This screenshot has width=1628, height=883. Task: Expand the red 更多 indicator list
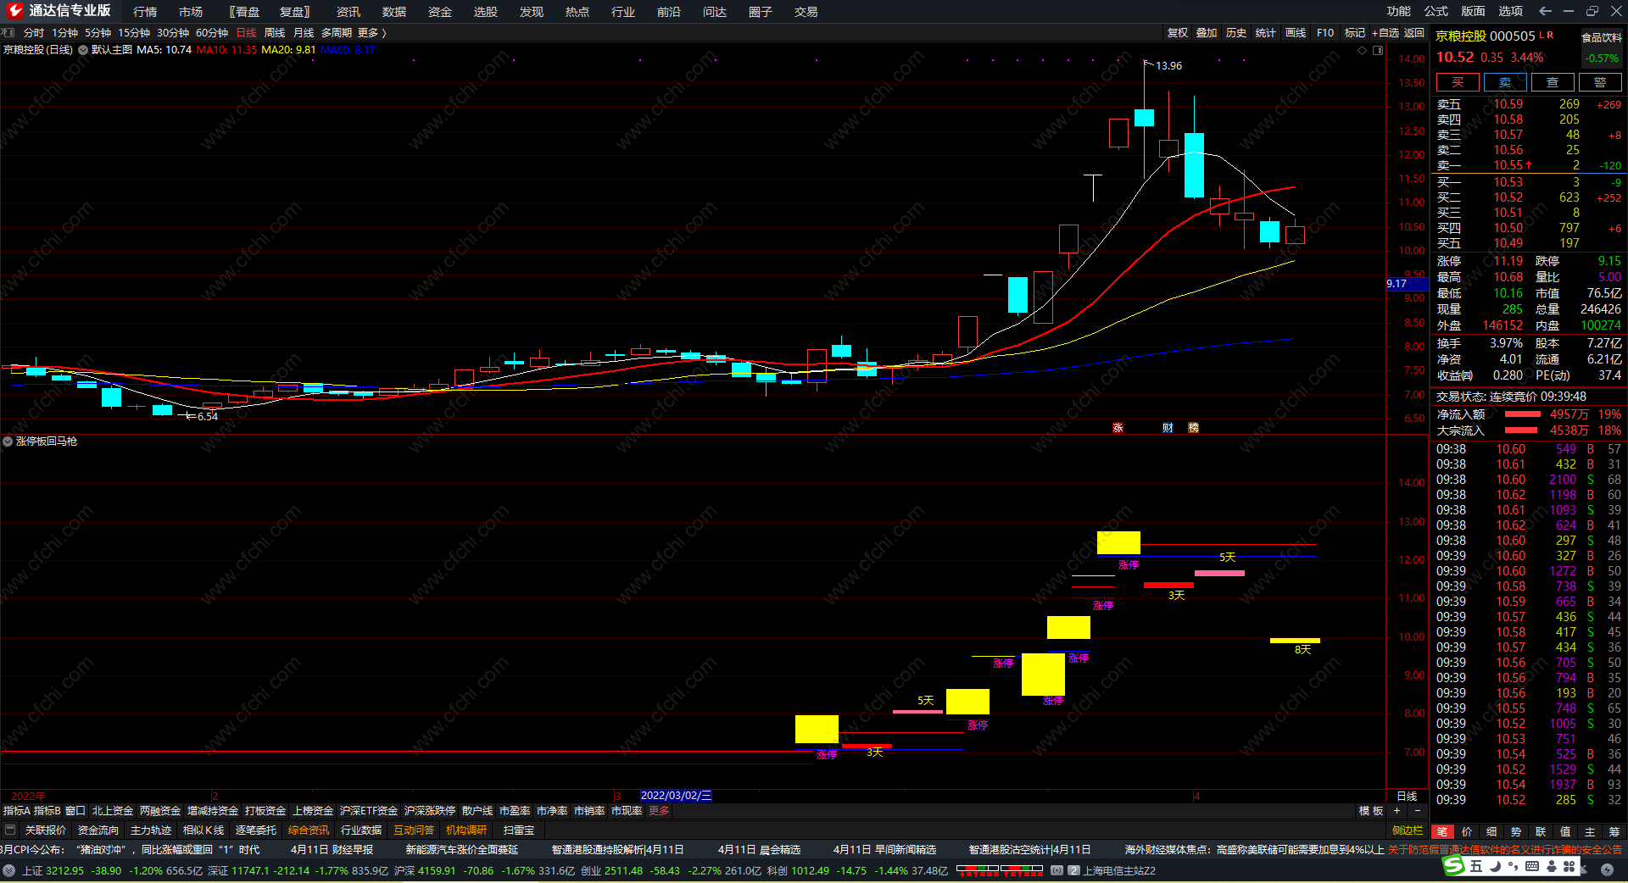pyautogui.click(x=659, y=811)
